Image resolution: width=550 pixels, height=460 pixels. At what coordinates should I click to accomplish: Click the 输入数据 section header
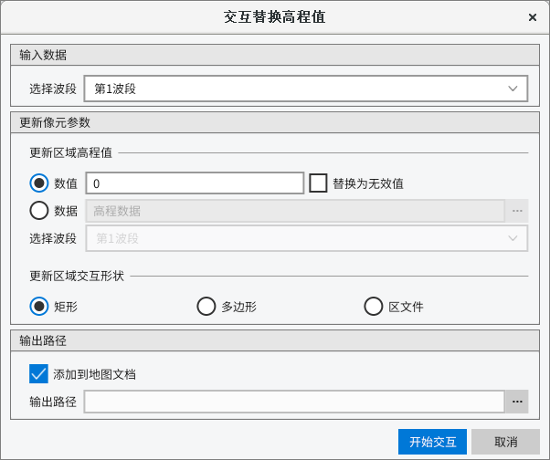274,55
